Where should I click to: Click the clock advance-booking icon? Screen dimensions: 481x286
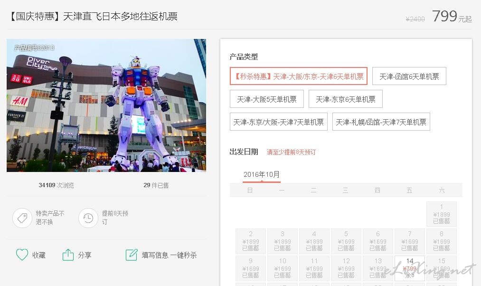pyautogui.click(x=88, y=218)
